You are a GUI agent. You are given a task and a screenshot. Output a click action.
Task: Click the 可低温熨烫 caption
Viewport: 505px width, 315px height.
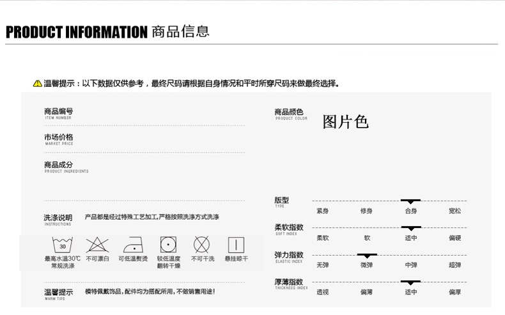coord(133,259)
